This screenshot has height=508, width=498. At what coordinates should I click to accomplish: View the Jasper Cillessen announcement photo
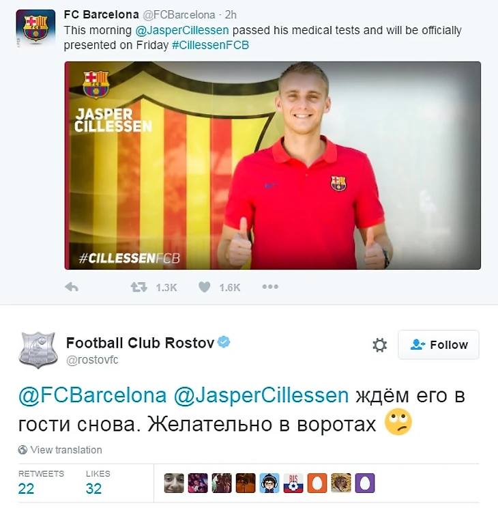click(x=273, y=165)
